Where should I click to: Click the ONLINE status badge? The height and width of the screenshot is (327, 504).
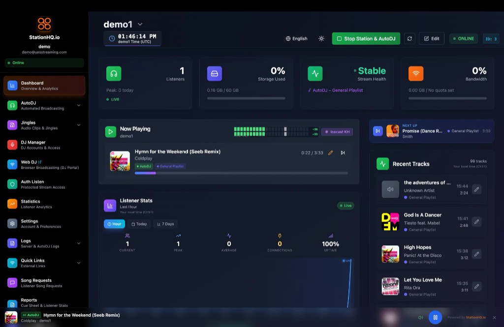[464, 38]
